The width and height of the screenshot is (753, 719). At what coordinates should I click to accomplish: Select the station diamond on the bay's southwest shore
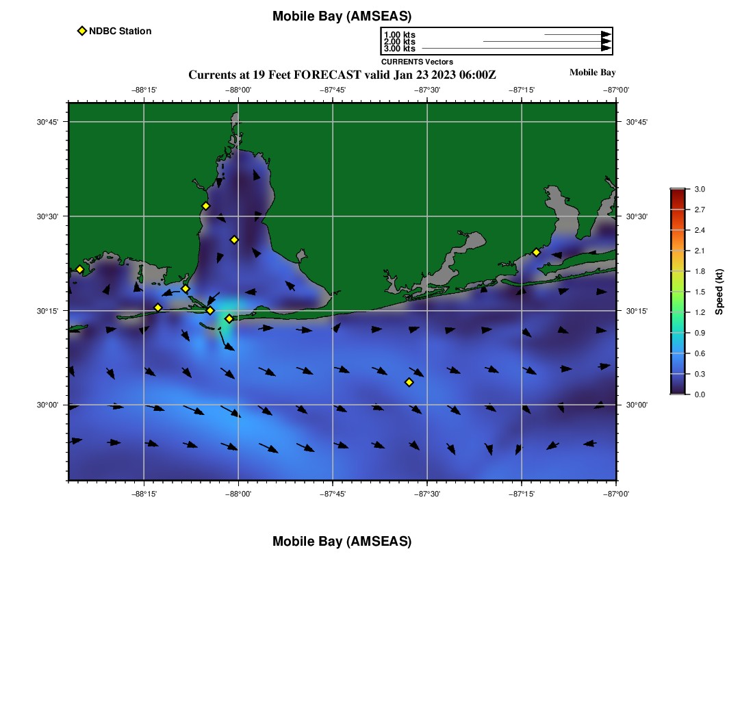pos(185,288)
